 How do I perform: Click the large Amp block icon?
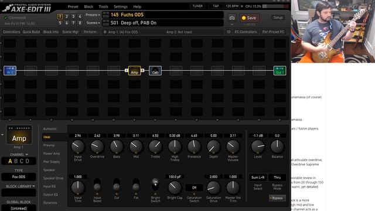coord(19,135)
